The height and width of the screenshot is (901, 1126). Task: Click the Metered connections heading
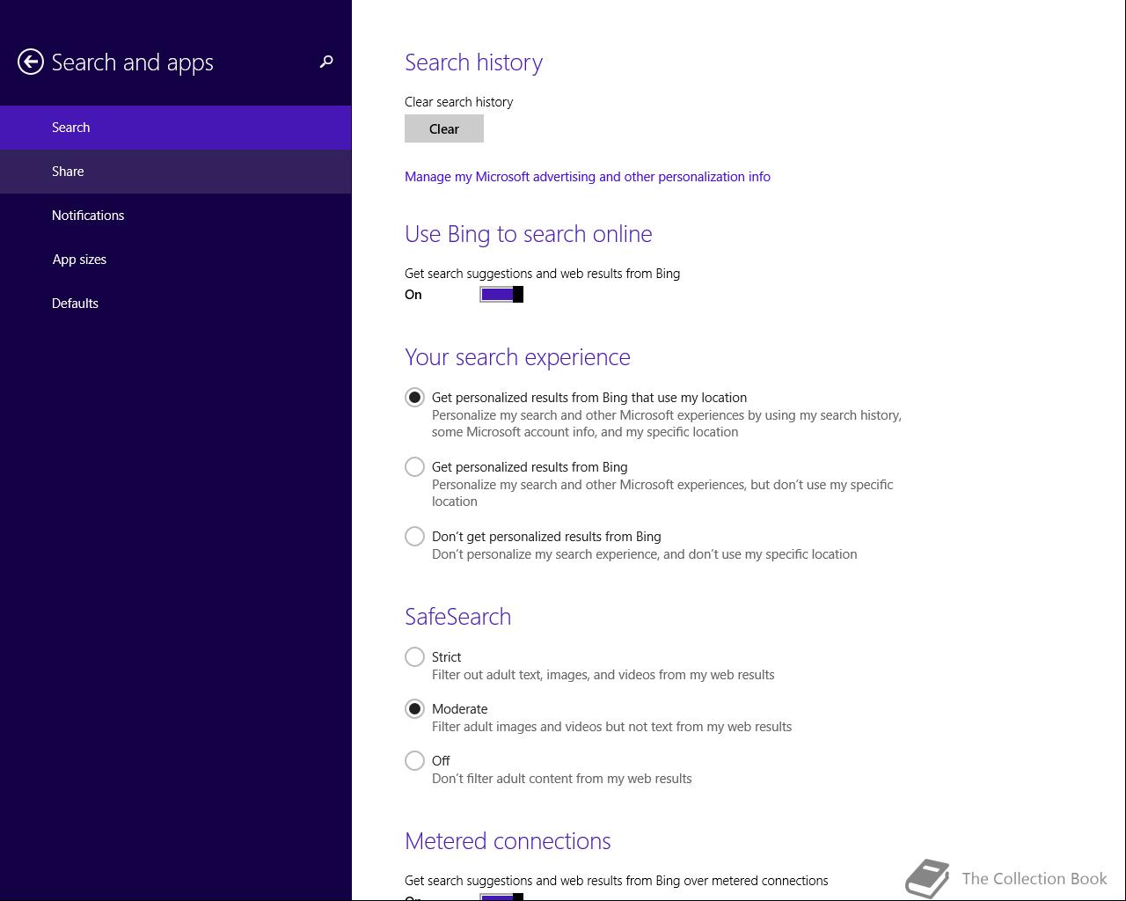tap(508, 841)
